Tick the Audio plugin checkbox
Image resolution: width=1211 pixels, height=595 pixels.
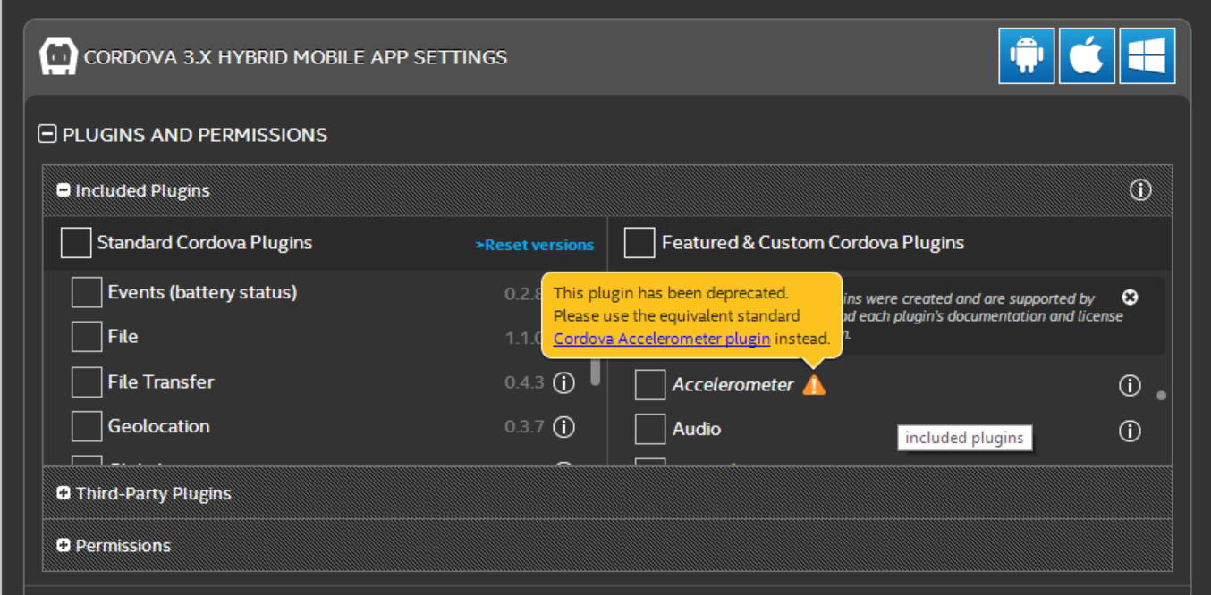[650, 430]
